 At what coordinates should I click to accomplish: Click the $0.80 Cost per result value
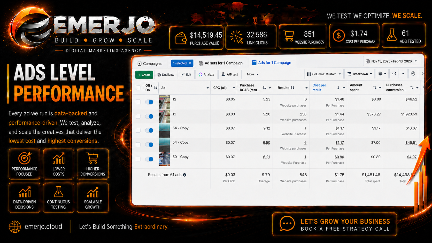pyautogui.click(x=339, y=157)
